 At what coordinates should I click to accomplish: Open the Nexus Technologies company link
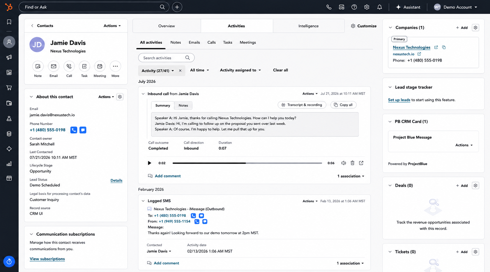[411, 47]
